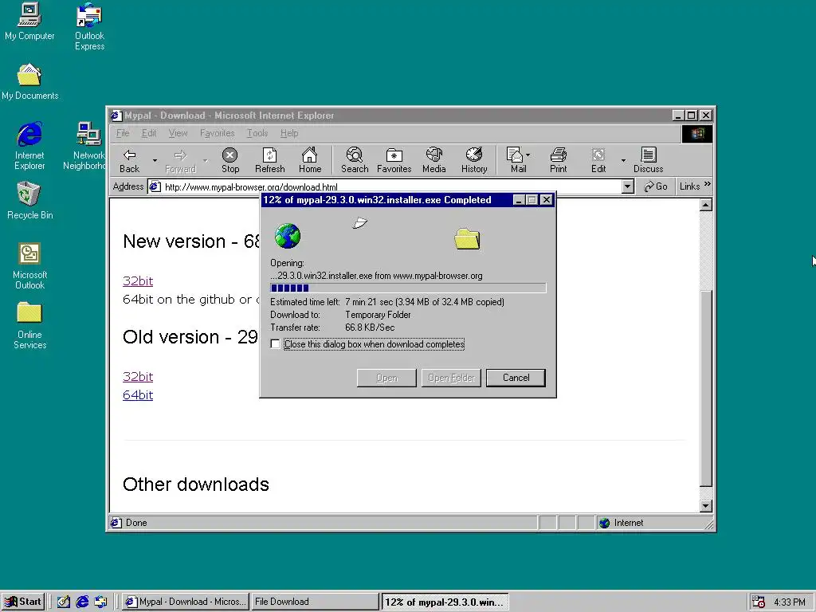
Task: Click the 64bit download link
Action: (x=138, y=395)
